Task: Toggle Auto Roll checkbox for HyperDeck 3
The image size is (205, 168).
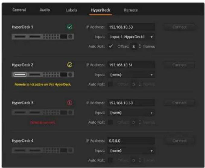Action: (111, 122)
